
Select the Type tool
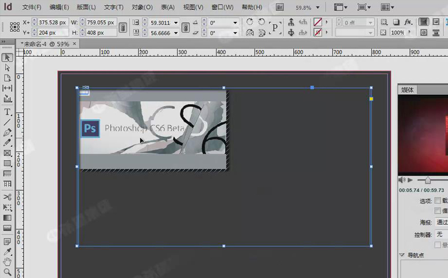point(8,112)
